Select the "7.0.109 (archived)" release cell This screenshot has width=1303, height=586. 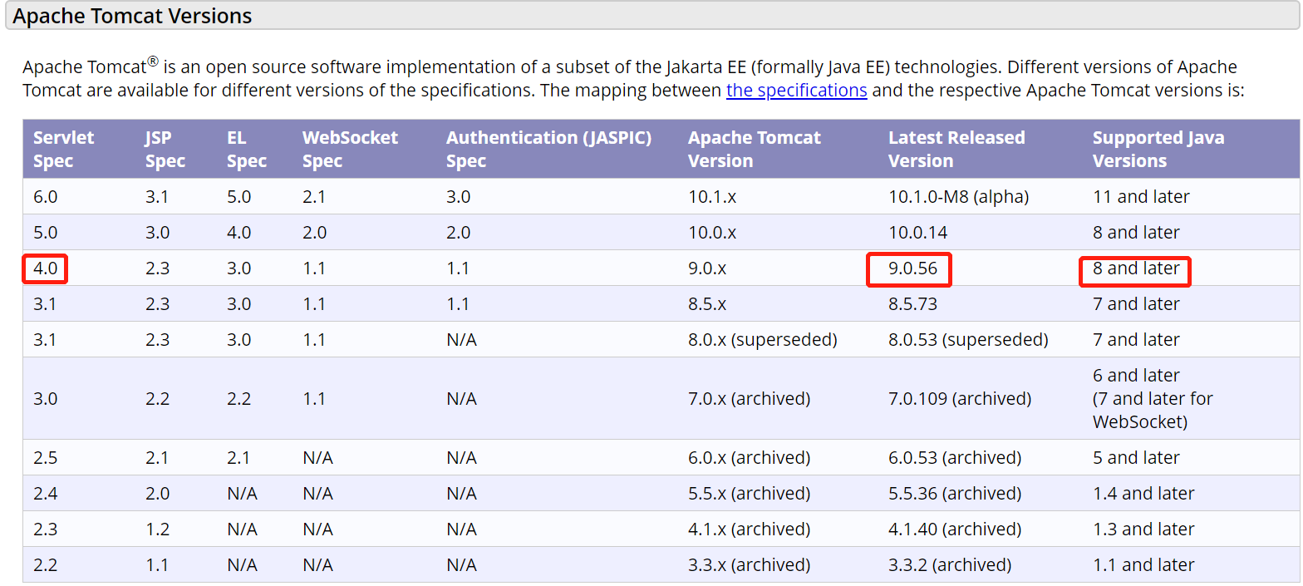click(960, 399)
